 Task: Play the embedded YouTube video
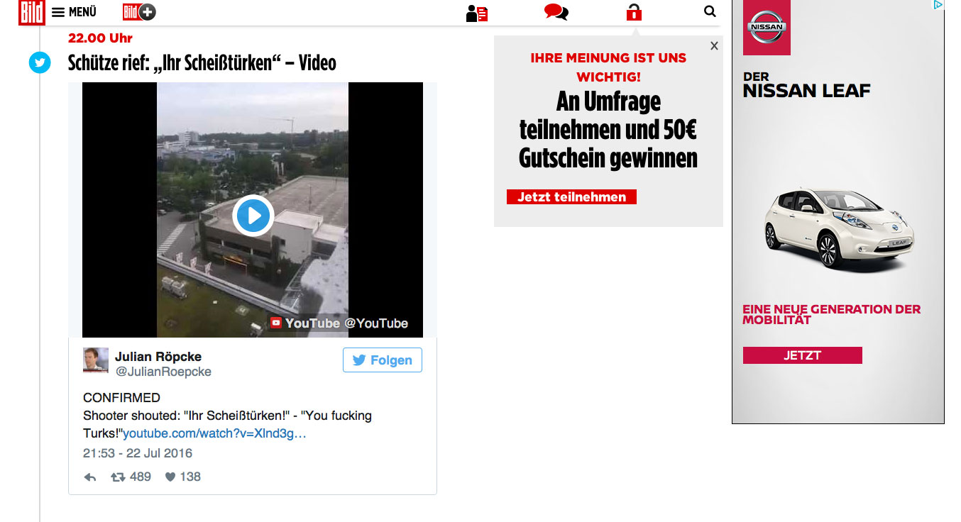[x=253, y=215]
